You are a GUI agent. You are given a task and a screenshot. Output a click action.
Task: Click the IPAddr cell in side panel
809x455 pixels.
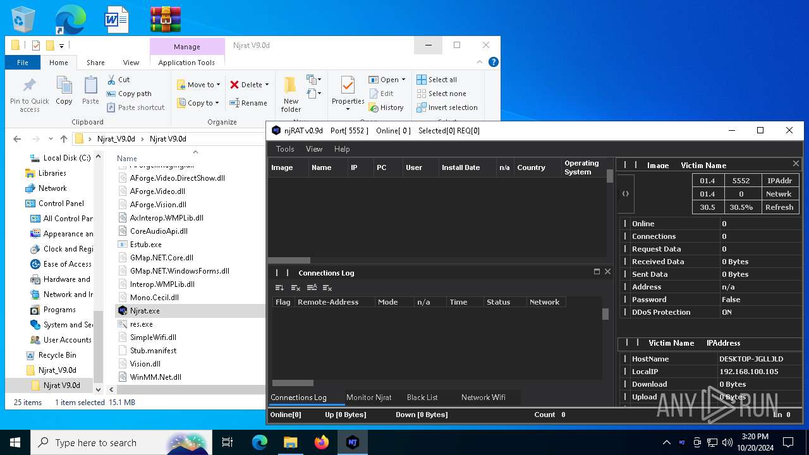pyautogui.click(x=779, y=181)
